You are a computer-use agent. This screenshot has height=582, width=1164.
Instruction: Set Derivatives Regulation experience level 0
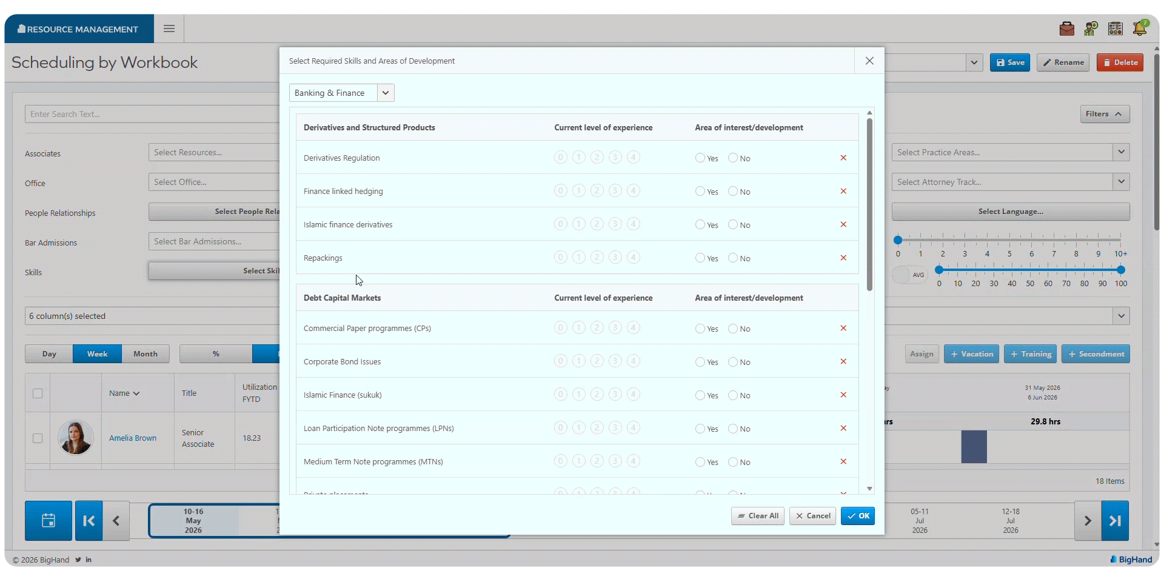pyautogui.click(x=561, y=158)
